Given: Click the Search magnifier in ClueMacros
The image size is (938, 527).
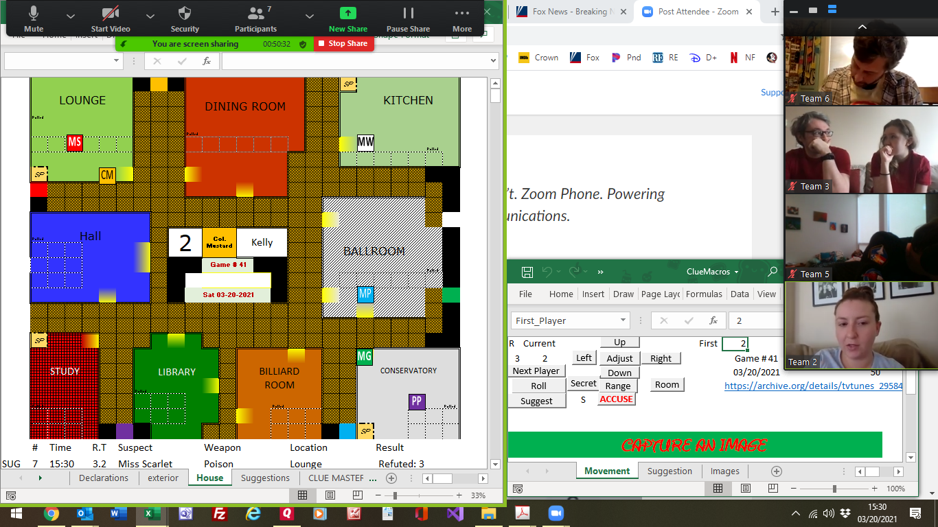Looking at the screenshot, I should click(x=773, y=272).
